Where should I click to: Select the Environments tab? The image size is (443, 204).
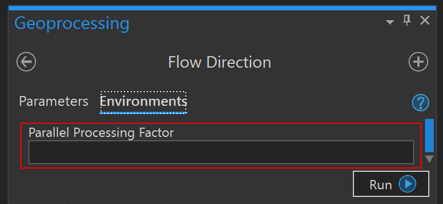143,101
